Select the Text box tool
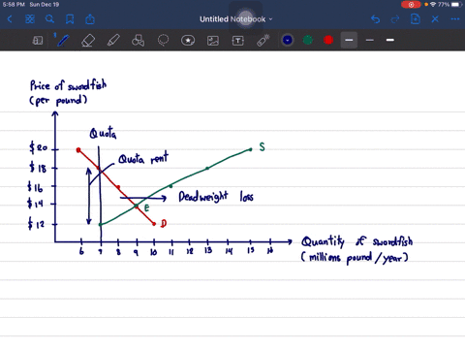This screenshot has width=465, height=349. [238, 41]
